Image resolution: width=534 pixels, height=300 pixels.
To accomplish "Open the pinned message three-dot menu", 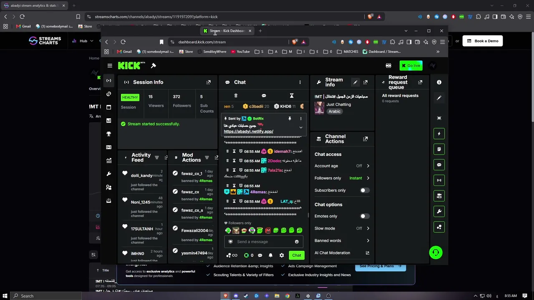I will coord(301,119).
